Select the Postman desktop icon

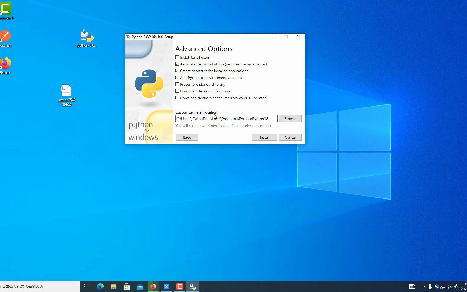5,39
